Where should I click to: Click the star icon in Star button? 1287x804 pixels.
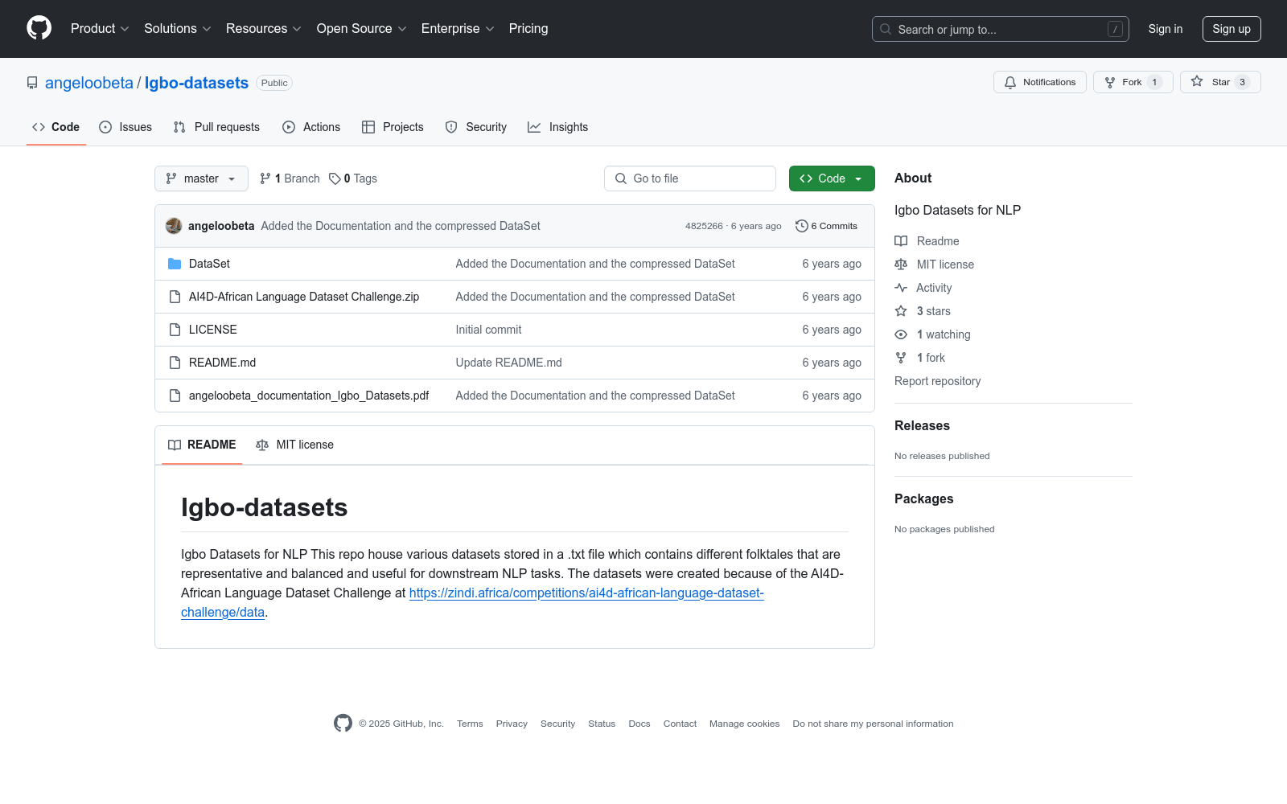point(1197,82)
